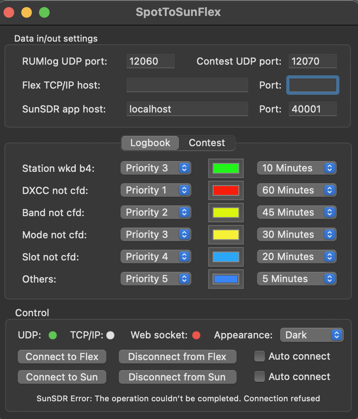Image resolution: width=358 pixels, height=419 pixels.
Task: Open the red DXCC not cfd color swatch
Action: click(226, 190)
